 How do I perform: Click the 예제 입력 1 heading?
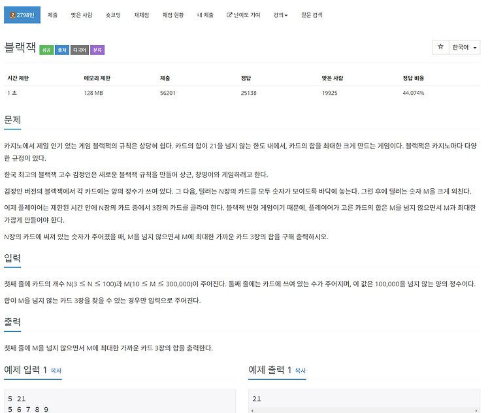(x=25, y=370)
